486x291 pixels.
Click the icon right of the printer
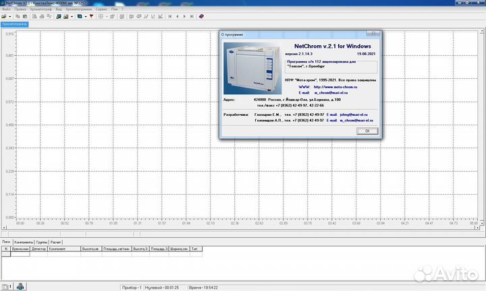[49, 16]
